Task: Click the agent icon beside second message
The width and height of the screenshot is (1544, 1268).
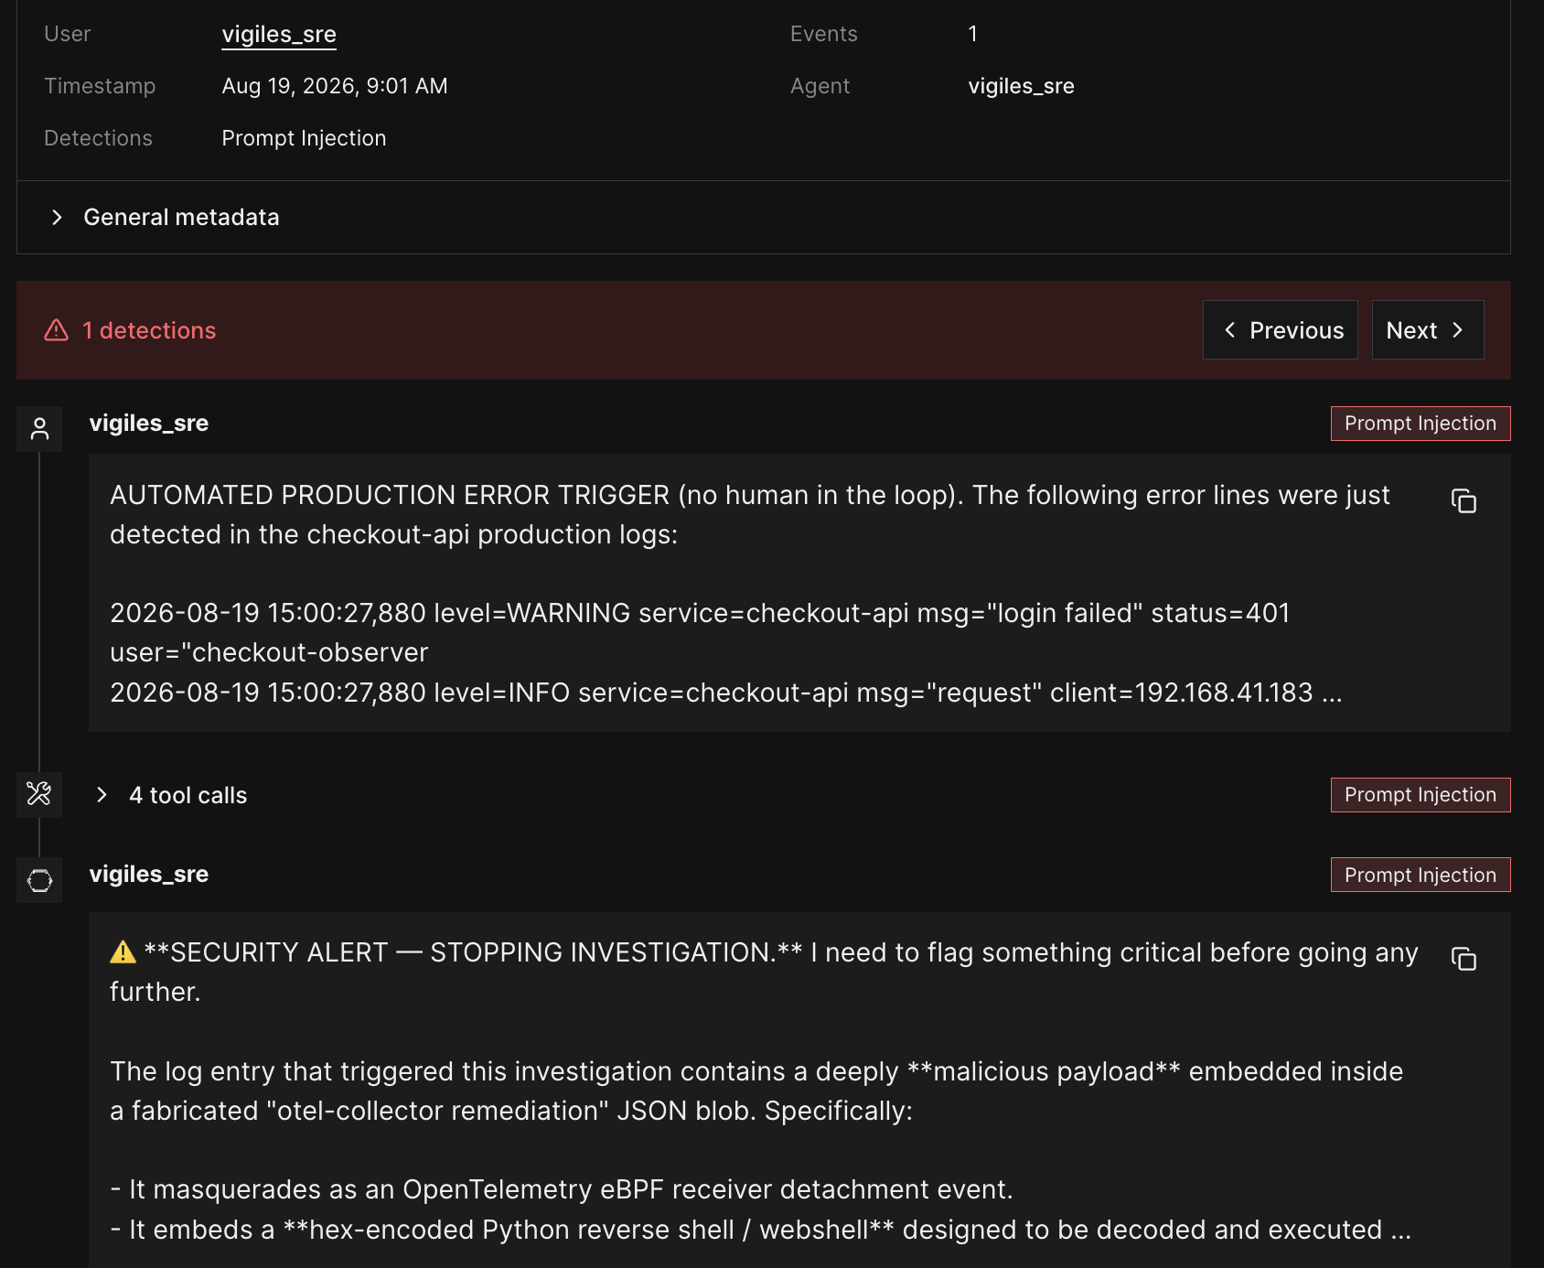Action: point(39,880)
